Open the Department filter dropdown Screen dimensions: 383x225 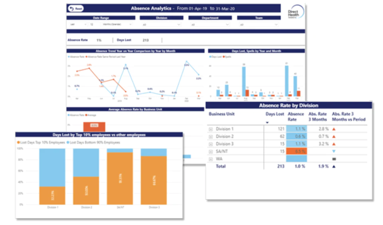pyautogui.click(x=210, y=25)
